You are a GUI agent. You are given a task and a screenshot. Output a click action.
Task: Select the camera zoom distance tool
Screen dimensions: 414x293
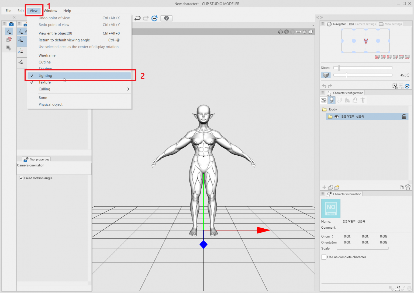coord(21,62)
